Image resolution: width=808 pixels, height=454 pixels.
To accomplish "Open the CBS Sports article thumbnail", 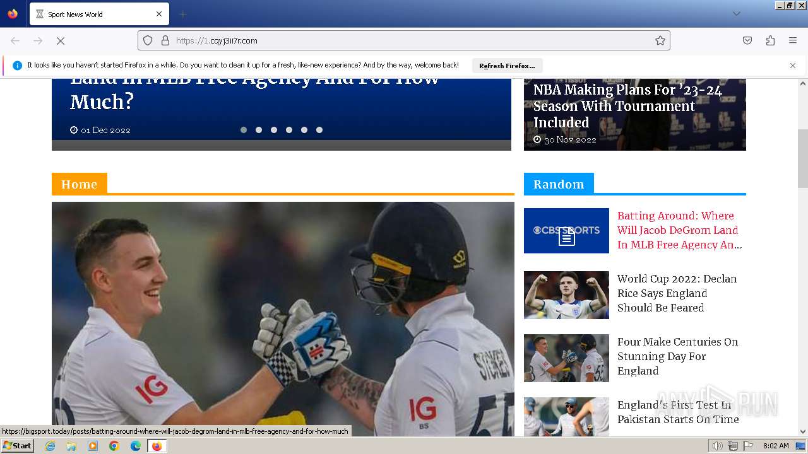I will (566, 231).
